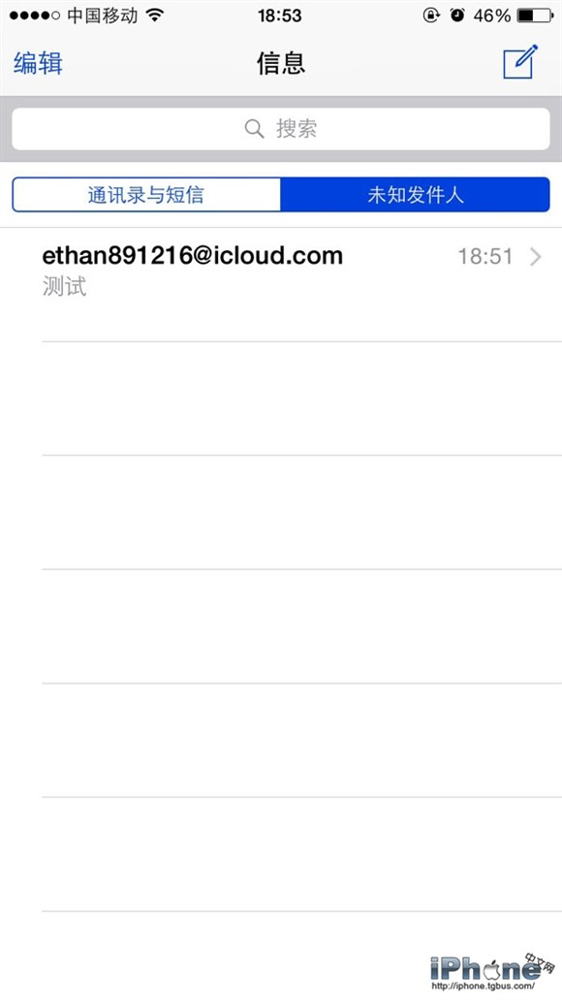The height and width of the screenshot is (1000, 562).
Task: Tap the 18:51 message timestamp
Action: (x=484, y=256)
